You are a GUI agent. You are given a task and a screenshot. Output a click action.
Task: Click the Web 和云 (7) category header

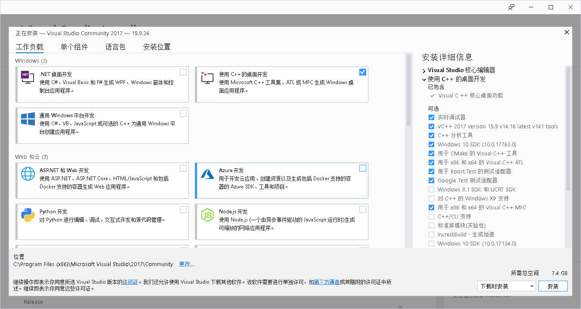point(31,157)
